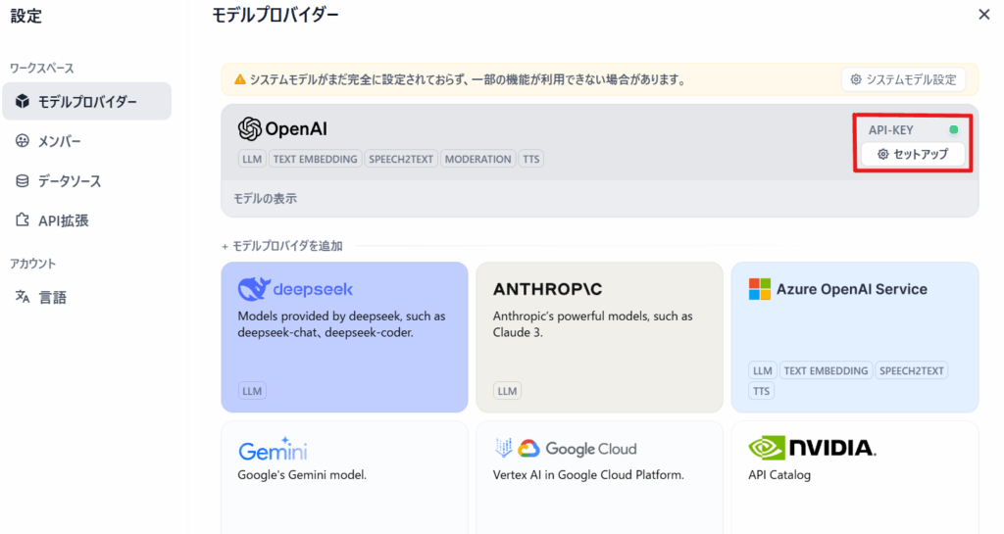1004x534 pixels.
Task: Click the Gemini logo
Action: 273,449
